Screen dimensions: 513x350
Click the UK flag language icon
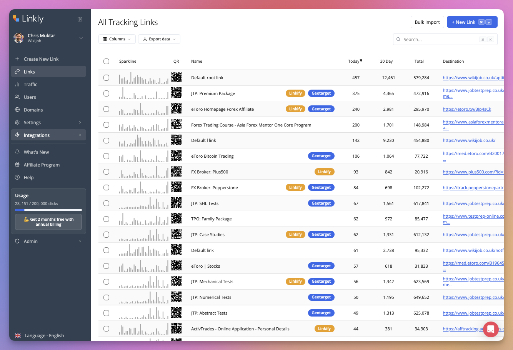click(18, 335)
